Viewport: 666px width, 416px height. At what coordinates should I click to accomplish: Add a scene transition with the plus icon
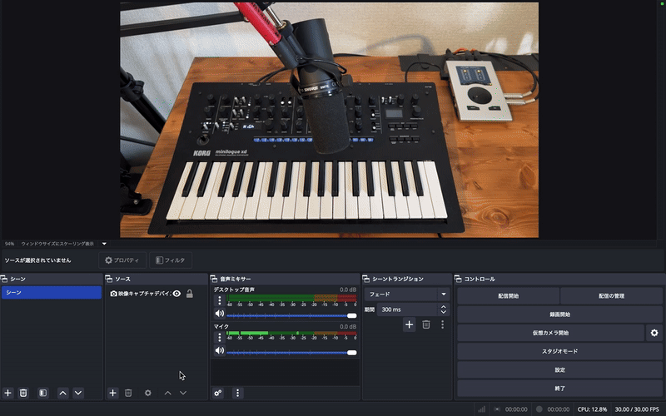pyautogui.click(x=409, y=324)
